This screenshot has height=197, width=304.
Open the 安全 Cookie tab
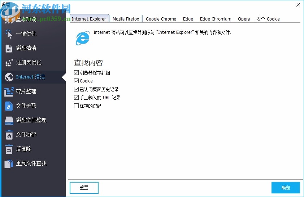click(x=268, y=19)
